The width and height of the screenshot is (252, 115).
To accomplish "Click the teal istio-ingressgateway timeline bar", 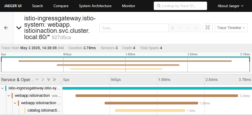I will [157, 88].
